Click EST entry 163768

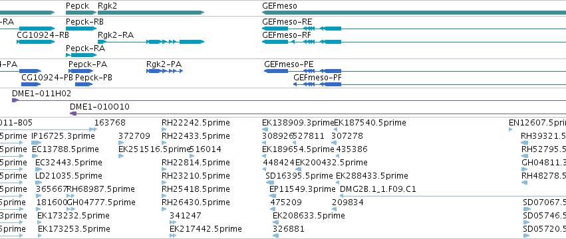tap(110, 123)
